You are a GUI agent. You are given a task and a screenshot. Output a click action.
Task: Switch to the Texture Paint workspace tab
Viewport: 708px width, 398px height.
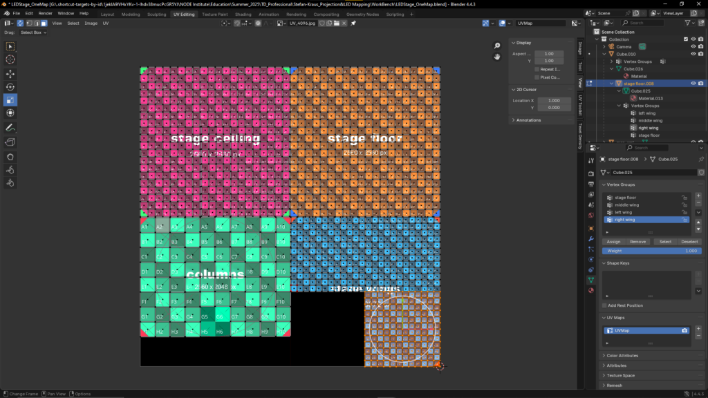[215, 15]
